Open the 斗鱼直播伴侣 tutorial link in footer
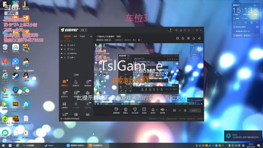The width and height of the screenshot is (263, 148). click(x=71, y=119)
